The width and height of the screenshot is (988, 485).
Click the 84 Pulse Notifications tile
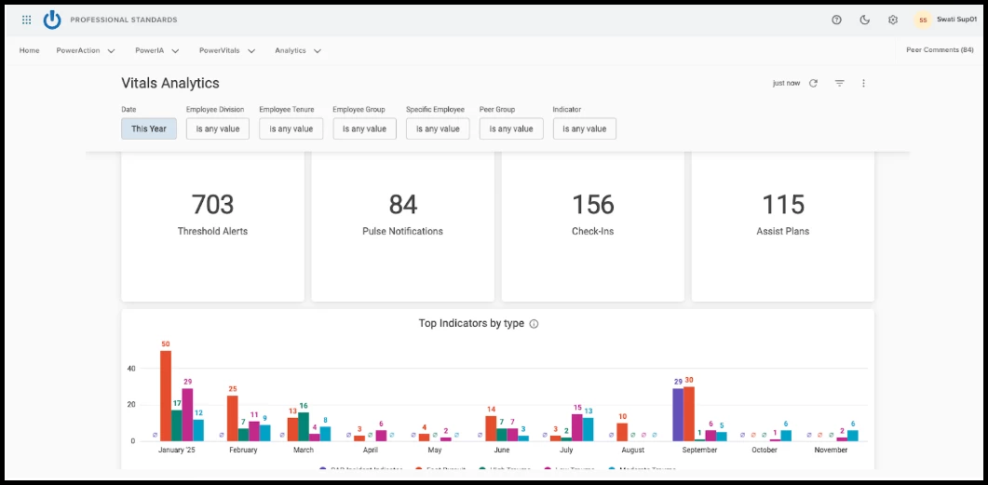(x=402, y=226)
